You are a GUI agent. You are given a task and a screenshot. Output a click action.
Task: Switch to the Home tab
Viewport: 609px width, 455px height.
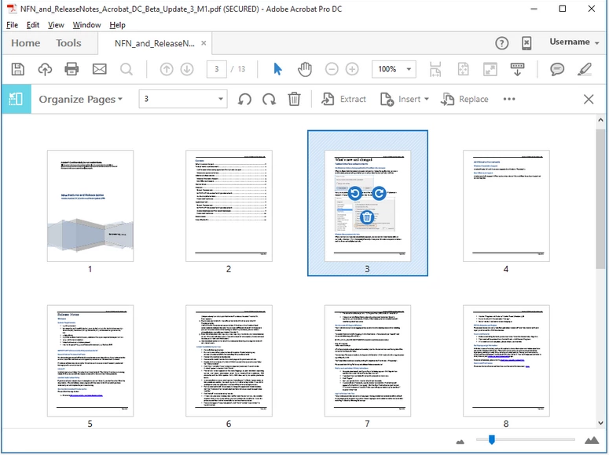[26, 43]
